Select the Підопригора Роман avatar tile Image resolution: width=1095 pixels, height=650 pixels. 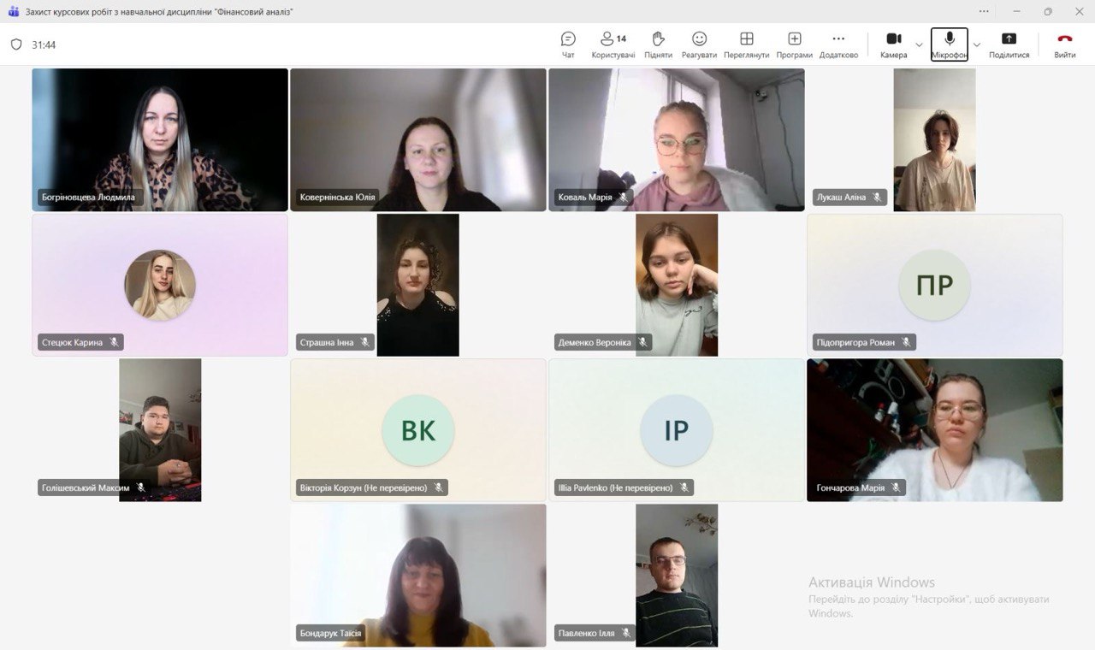[x=934, y=285]
